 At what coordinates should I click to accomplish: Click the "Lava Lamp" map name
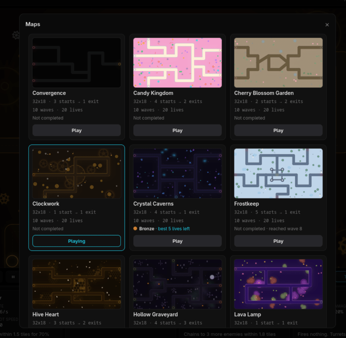click(x=248, y=314)
